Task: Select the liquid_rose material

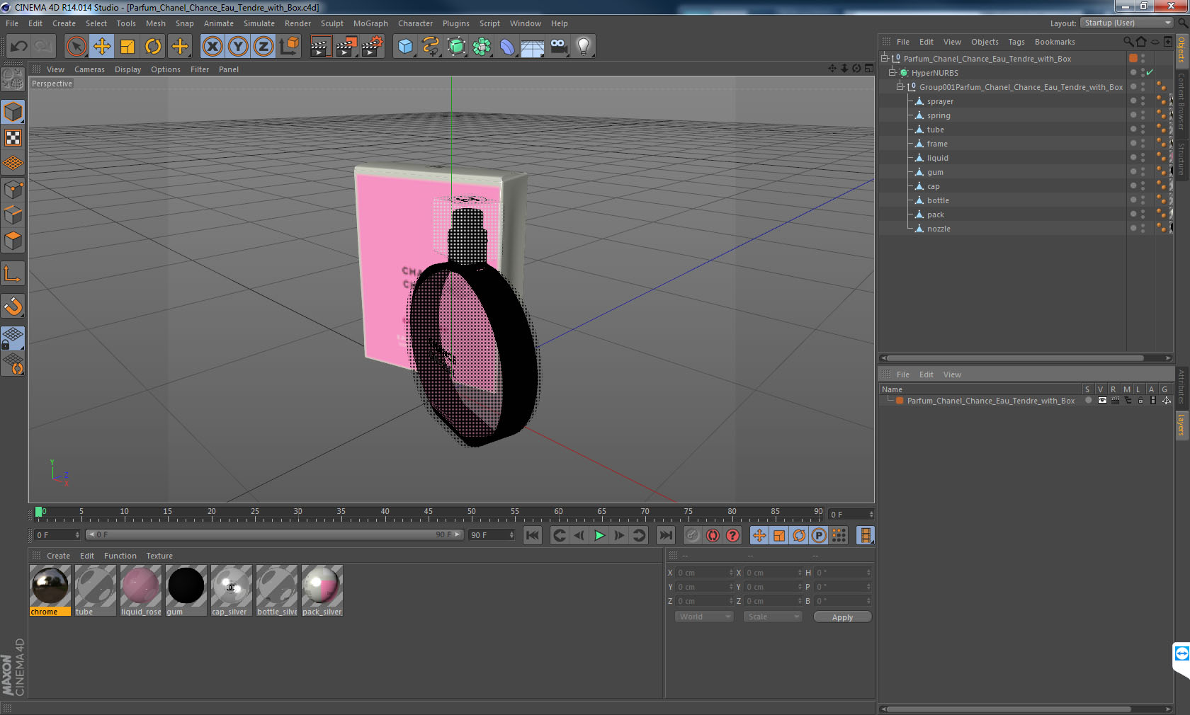Action: pos(140,590)
